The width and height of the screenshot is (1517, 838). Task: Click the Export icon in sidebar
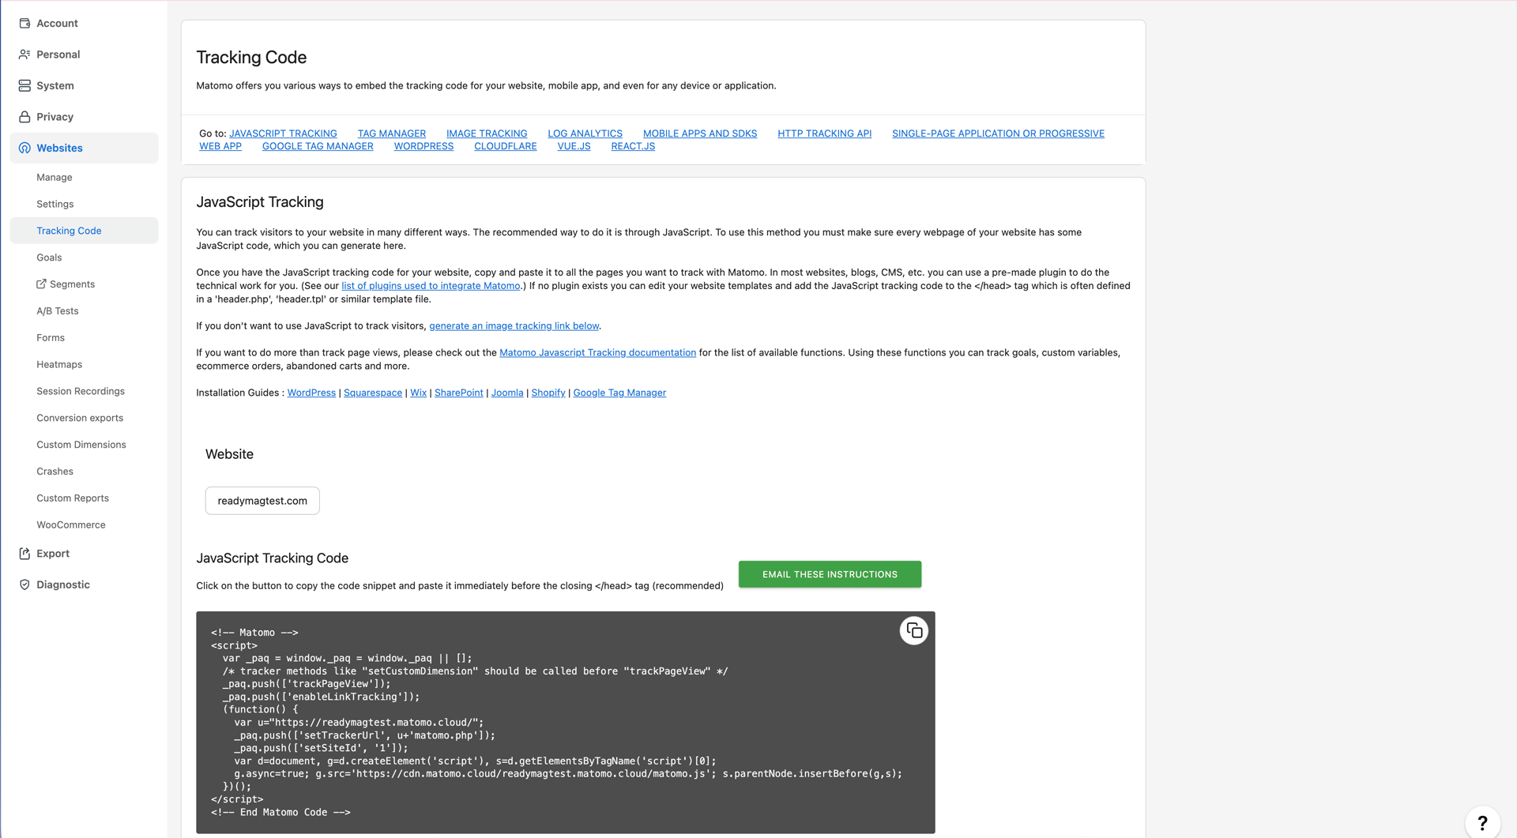(24, 554)
